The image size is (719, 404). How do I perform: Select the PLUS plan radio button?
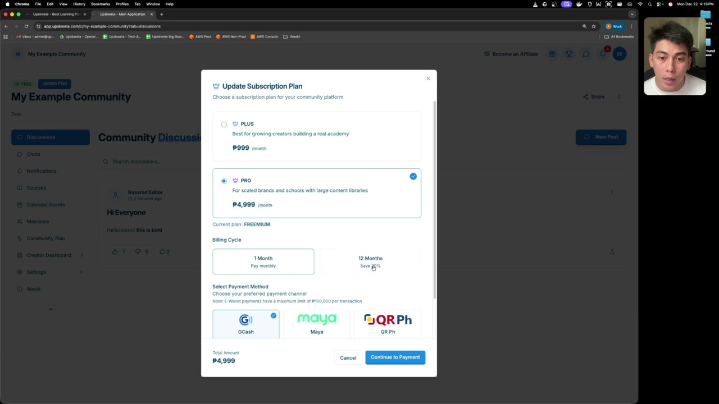click(x=224, y=125)
